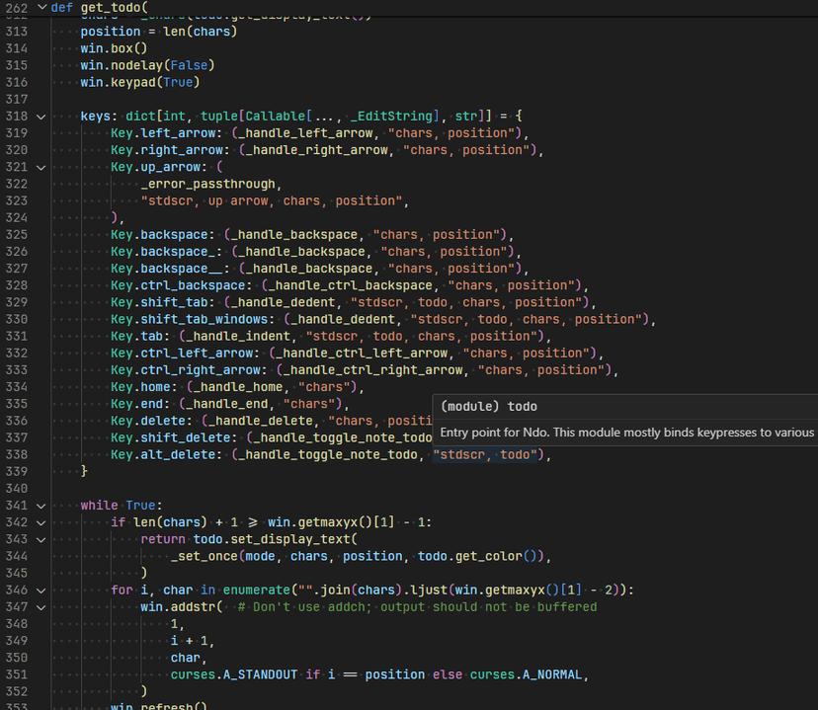This screenshot has height=710, width=818.
Task: Click '_handle_left_arrow' function reference
Action: (305, 133)
